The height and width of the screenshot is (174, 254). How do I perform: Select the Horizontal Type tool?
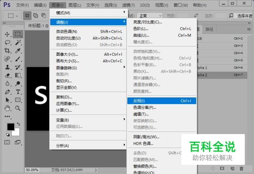point(18,92)
